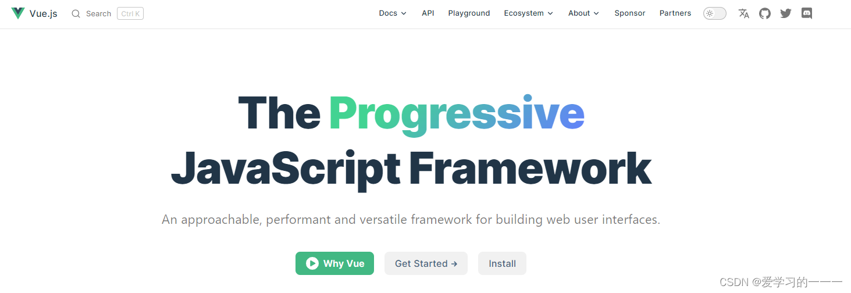Open the About dropdown menu

tap(583, 13)
